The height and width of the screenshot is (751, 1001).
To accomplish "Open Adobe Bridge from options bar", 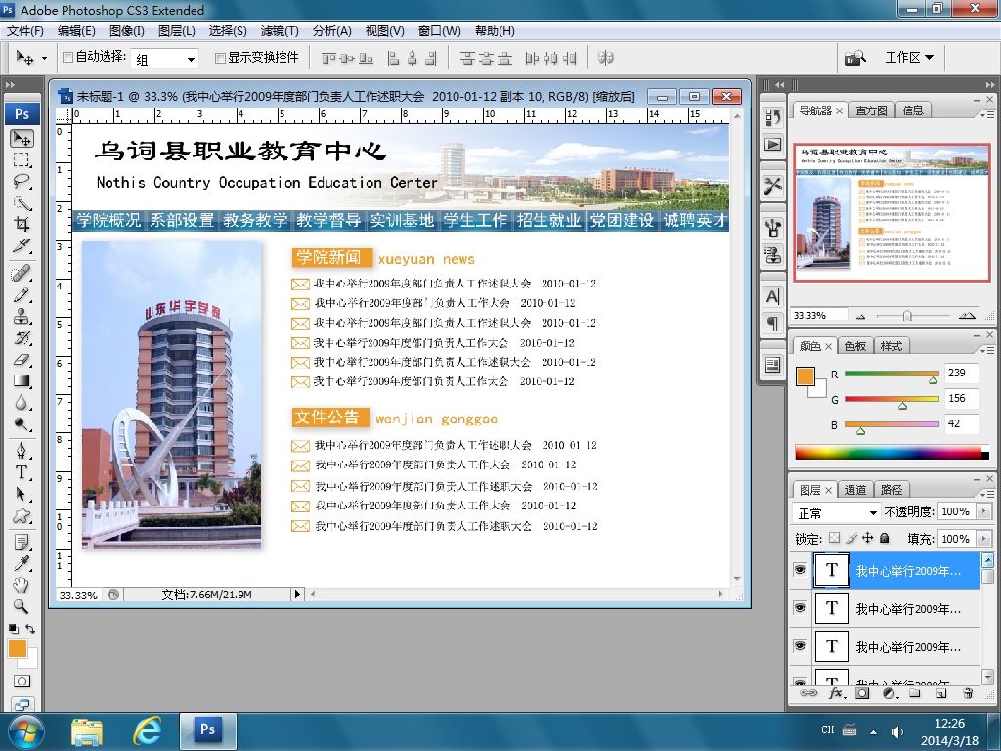I will point(854,58).
